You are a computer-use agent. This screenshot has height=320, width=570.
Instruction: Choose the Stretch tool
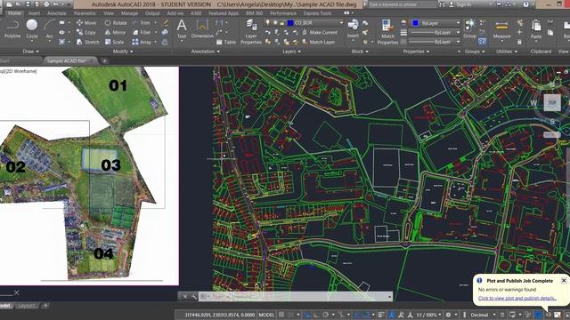coord(88,42)
